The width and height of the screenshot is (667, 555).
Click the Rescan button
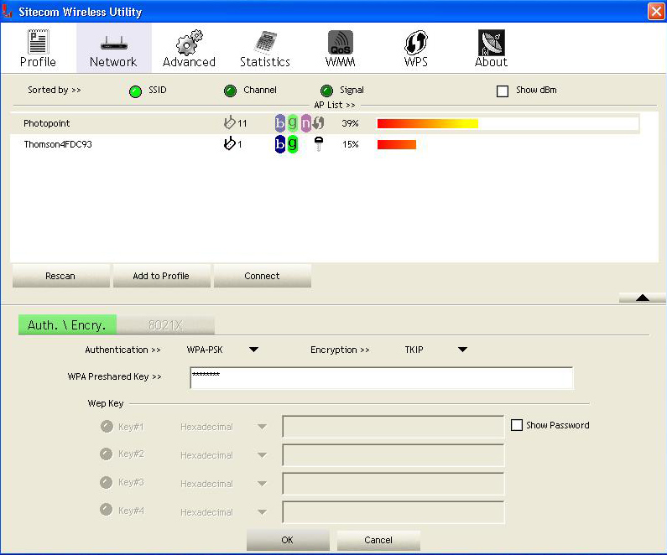[x=60, y=276]
